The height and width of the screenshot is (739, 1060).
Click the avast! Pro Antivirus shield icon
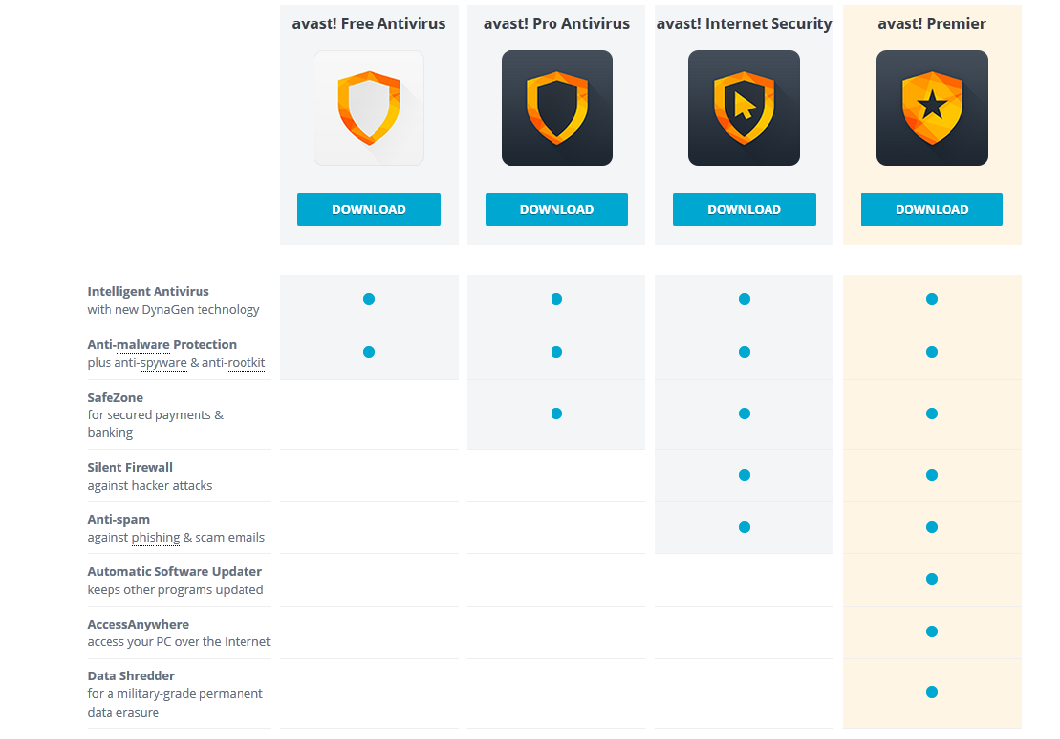coord(556,108)
